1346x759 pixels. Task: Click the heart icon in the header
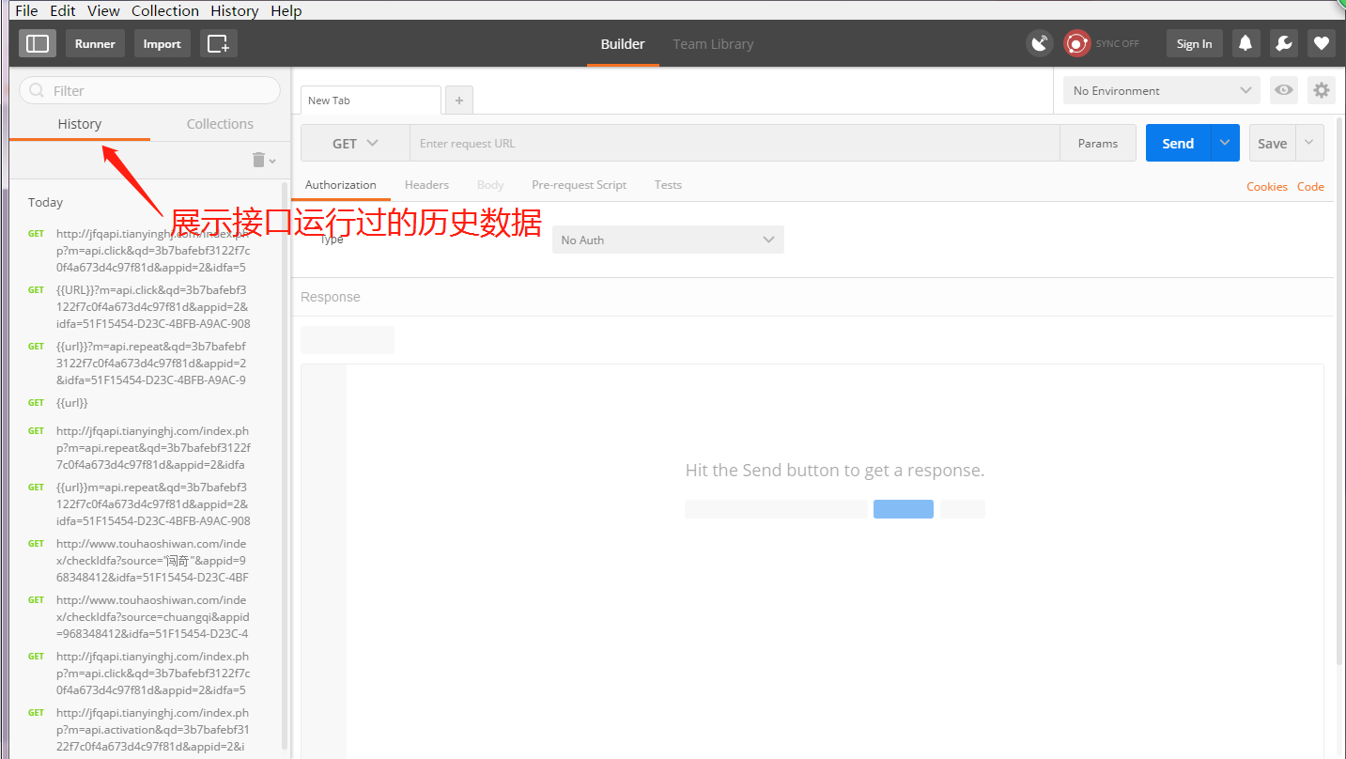(1322, 43)
